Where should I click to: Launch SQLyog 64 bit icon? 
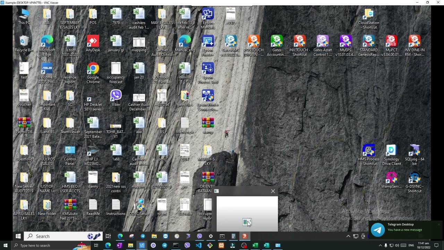[x=415, y=155]
